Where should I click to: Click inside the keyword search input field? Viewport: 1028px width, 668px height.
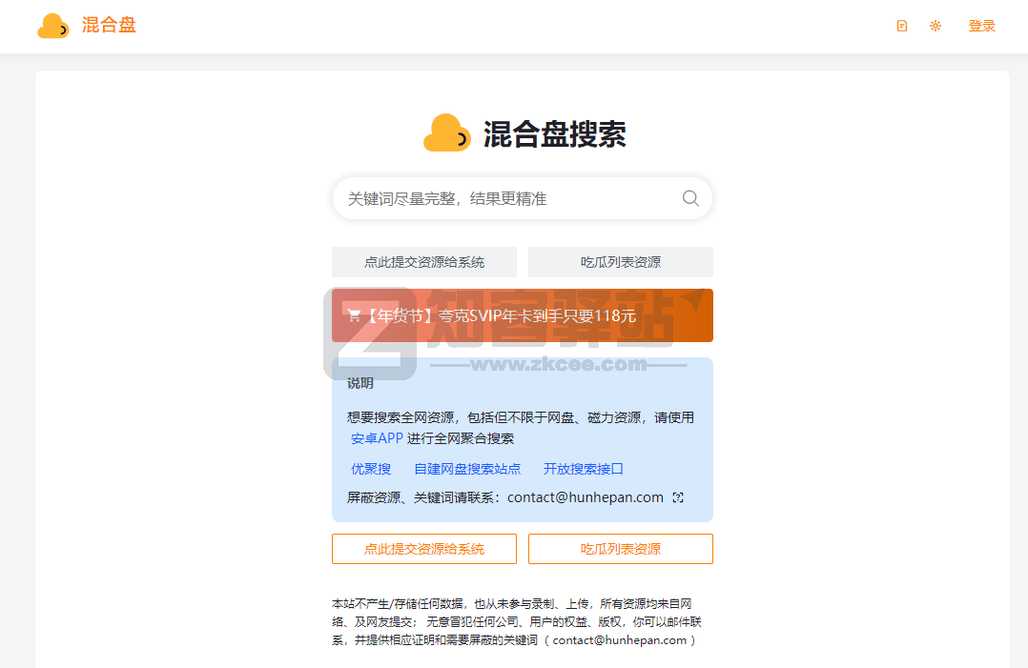[496, 198]
